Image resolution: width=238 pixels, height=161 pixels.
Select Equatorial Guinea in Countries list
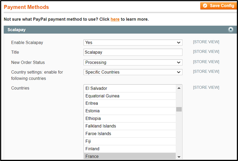[x=130, y=96]
